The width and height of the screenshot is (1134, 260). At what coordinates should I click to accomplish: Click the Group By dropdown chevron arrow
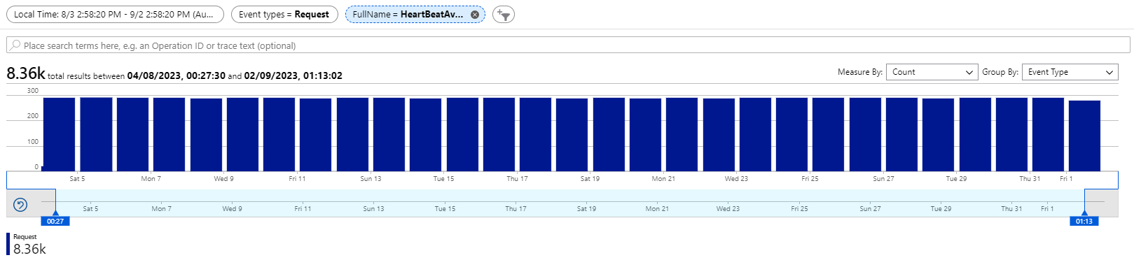coord(1109,72)
